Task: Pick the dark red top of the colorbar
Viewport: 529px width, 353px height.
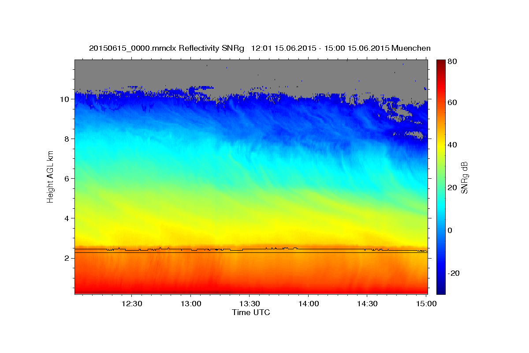Action: coord(441,63)
